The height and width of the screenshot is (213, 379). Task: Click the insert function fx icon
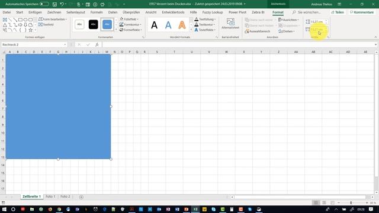(97, 45)
